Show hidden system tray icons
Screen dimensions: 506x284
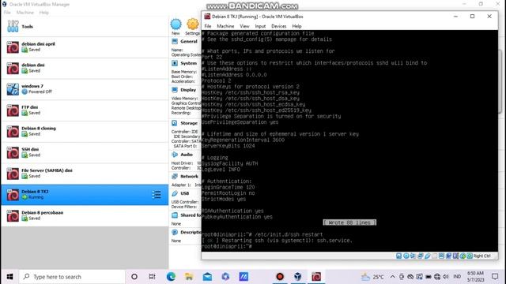392,277
